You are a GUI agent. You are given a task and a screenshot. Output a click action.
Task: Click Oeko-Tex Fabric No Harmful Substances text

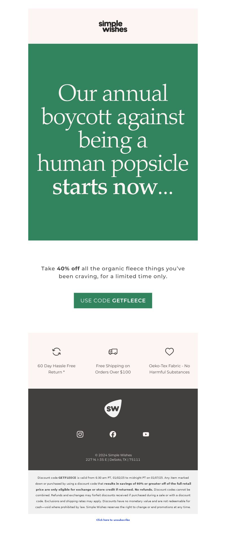click(169, 369)
